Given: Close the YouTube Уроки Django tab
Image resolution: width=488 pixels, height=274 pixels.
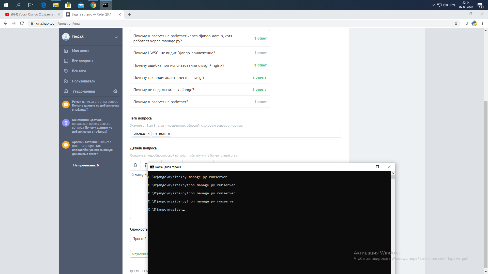Looking at the screenshot, I should coord(59,14).
